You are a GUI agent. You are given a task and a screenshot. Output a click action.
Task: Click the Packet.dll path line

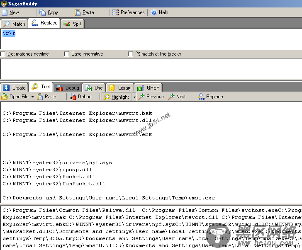(x=49, y=177)
